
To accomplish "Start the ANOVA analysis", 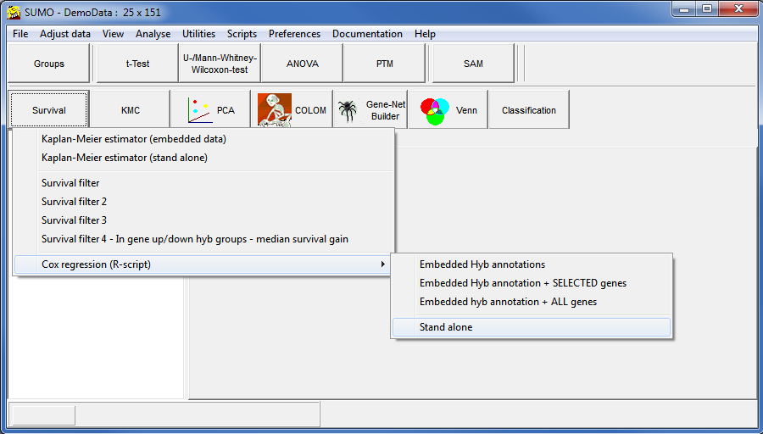I will click(x=302, y=64).
